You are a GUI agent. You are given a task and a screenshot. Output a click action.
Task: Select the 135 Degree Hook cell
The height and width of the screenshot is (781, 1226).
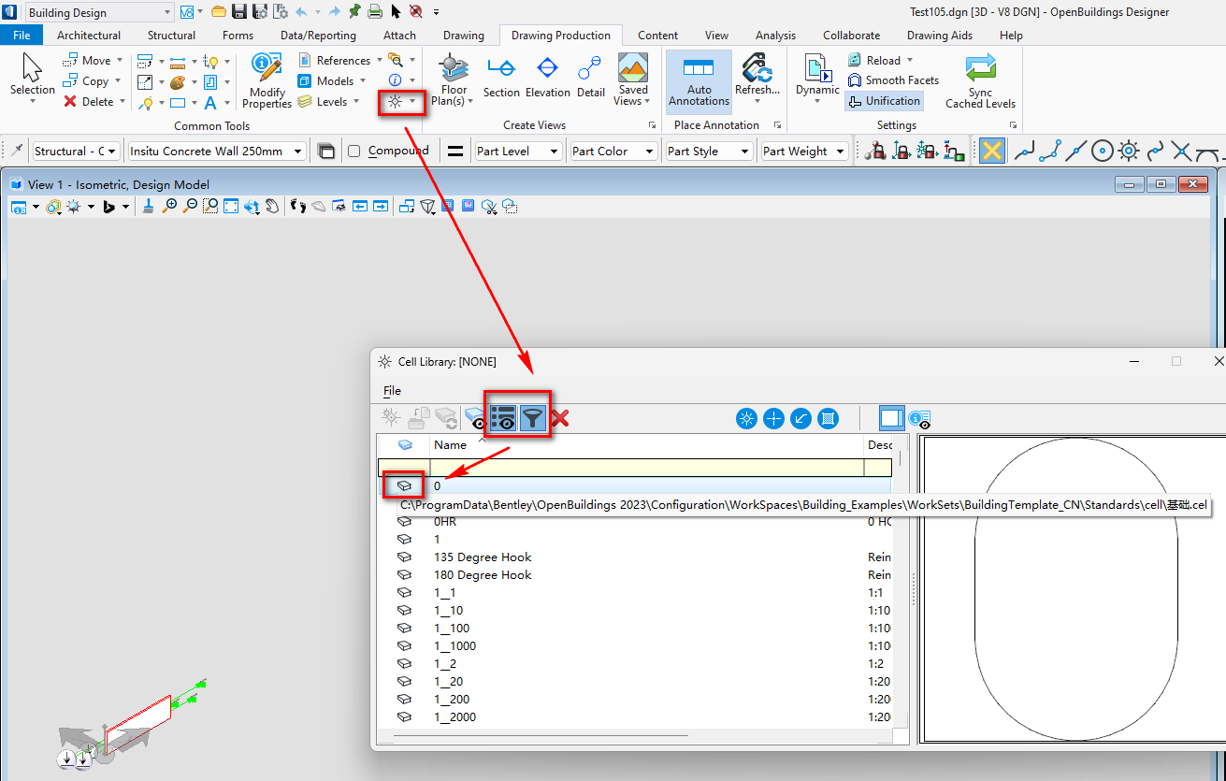[x=483, y=557]
